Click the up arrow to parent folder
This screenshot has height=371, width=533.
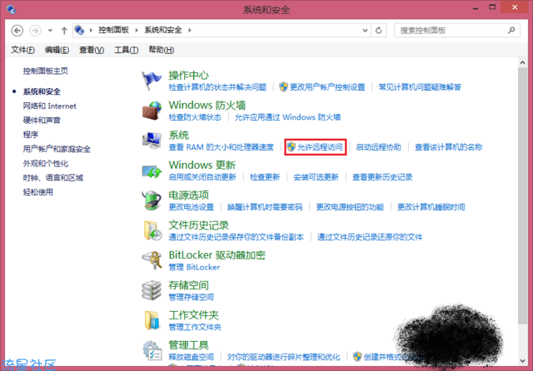click(64, 31)
